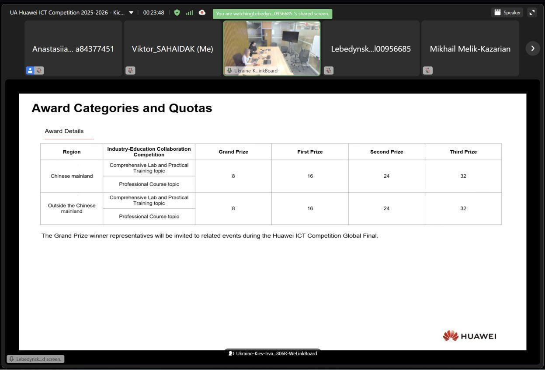Click the Huawei logo on the slide
Screen dimensions: 545x370
tap(469, 336)
